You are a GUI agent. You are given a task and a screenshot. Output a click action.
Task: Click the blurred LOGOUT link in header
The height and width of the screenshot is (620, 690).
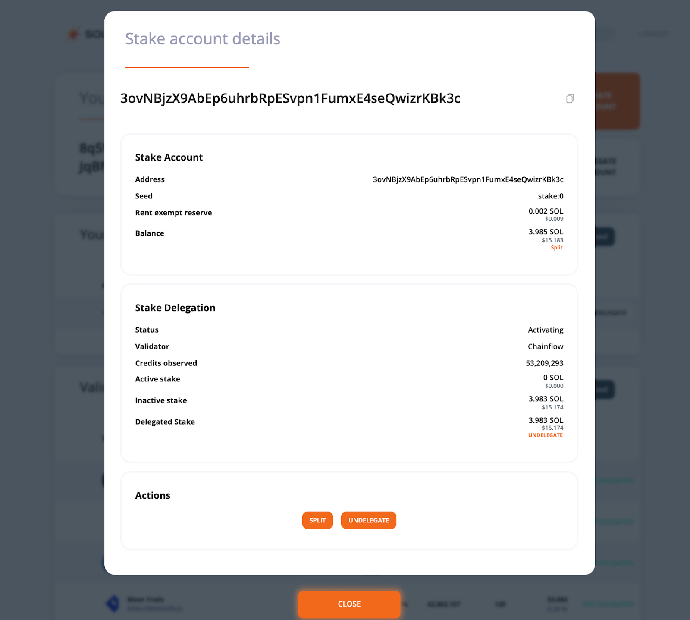click(x=654, y=34)
